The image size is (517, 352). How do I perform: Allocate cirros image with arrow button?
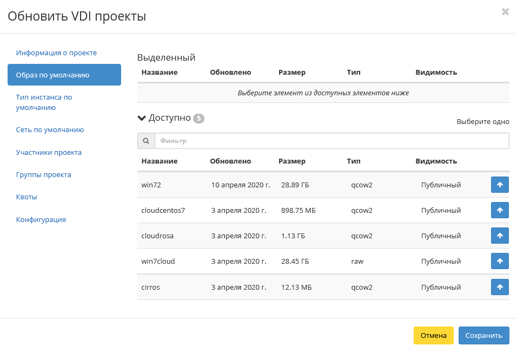pyautogui.click(x=500, y=287)
